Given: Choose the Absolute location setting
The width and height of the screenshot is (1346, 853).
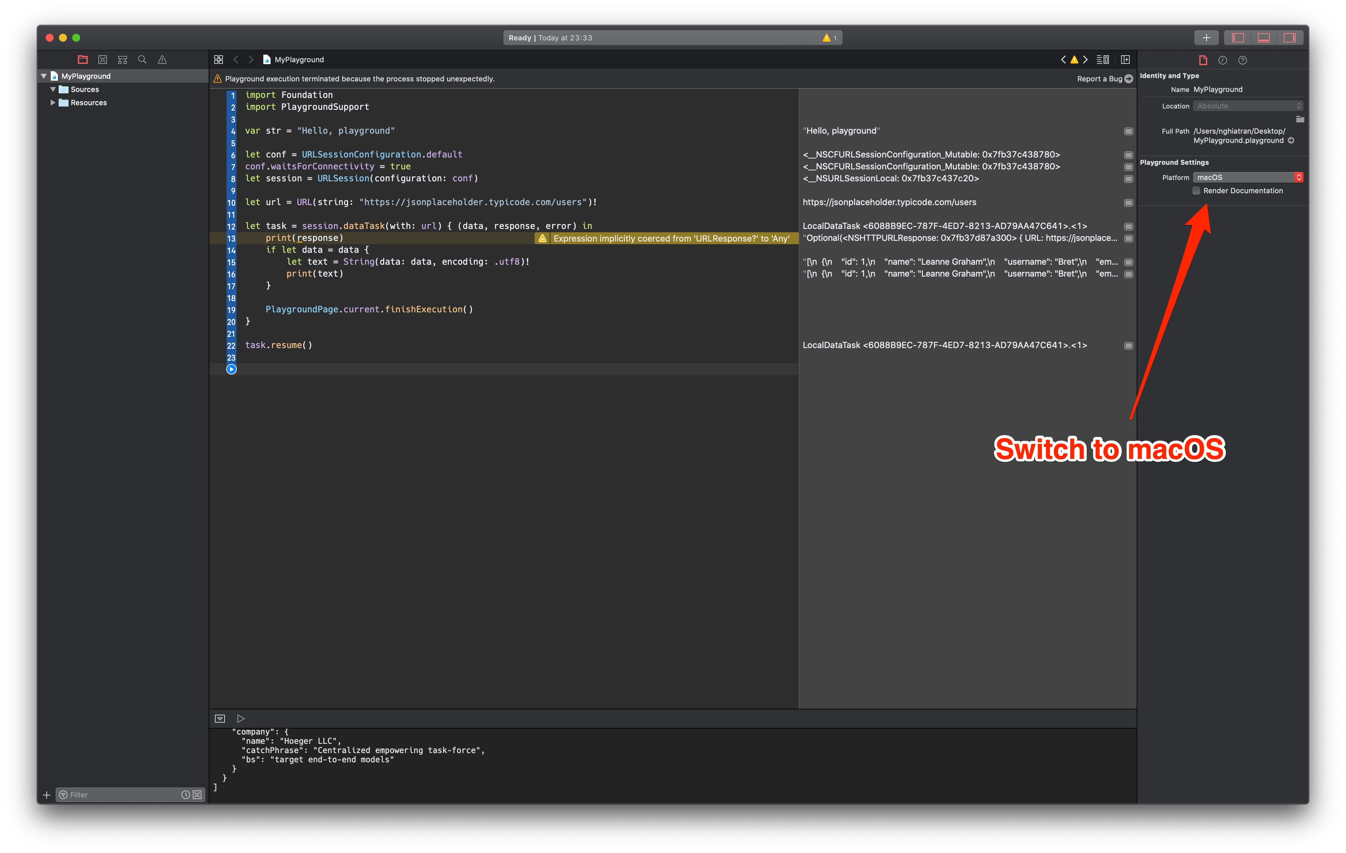Looking at the screenshot, I should tap(1248, 106).
